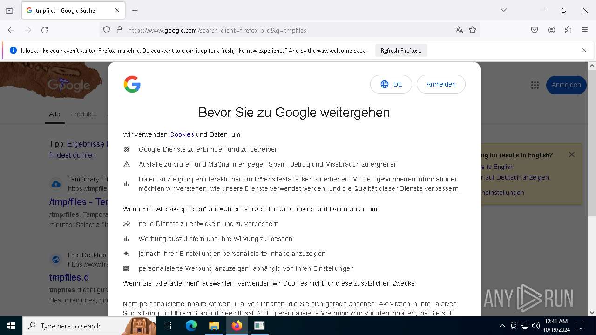The height and width of the screenshot is (335, 596).
Task: Select the Alle search tab
Action: (54, 114)
